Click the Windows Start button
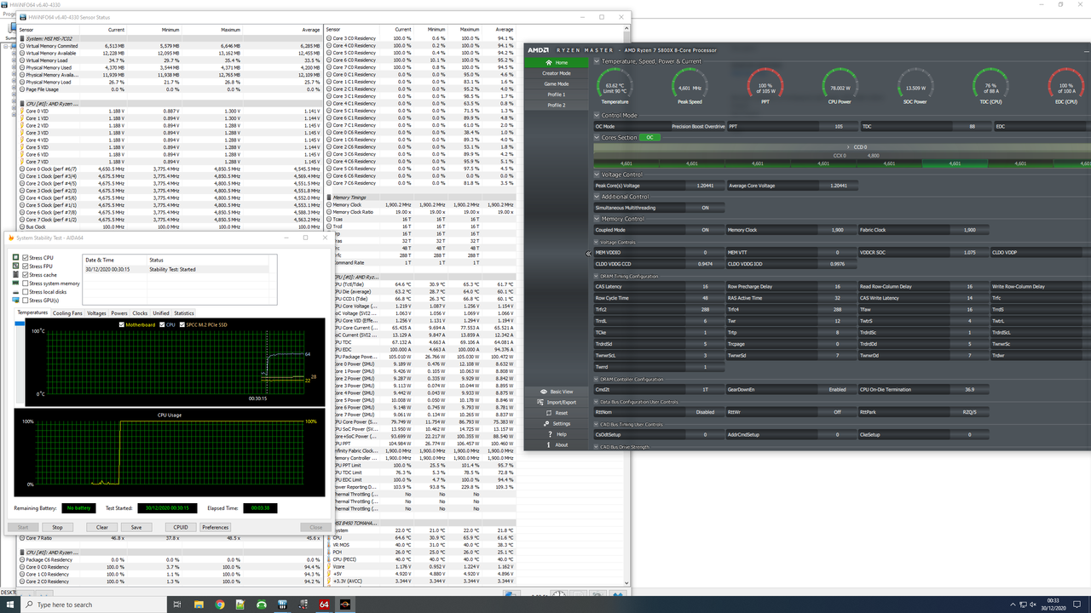Screen dimensions: 1091x613 click(x=10, y=604)
